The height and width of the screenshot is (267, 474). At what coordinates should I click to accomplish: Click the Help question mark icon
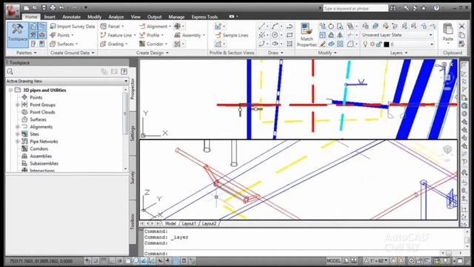436,8
